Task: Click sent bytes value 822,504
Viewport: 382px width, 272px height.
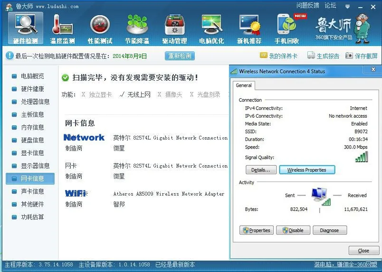Action: click(299, 209)
